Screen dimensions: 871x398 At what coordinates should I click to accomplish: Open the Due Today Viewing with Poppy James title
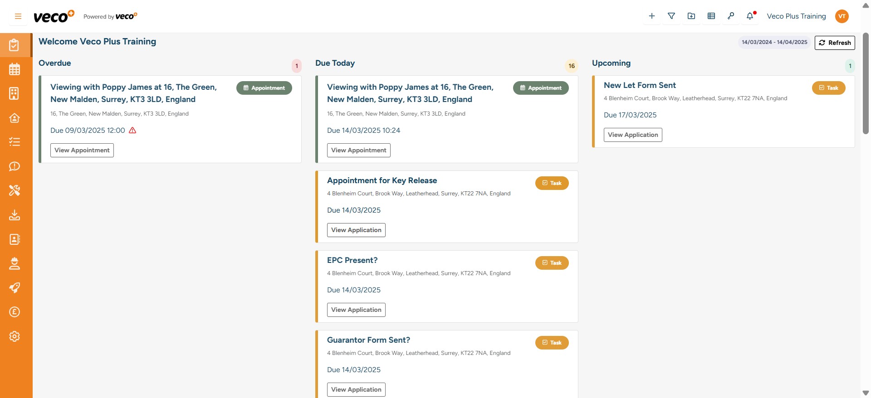[x=410, y=93]
